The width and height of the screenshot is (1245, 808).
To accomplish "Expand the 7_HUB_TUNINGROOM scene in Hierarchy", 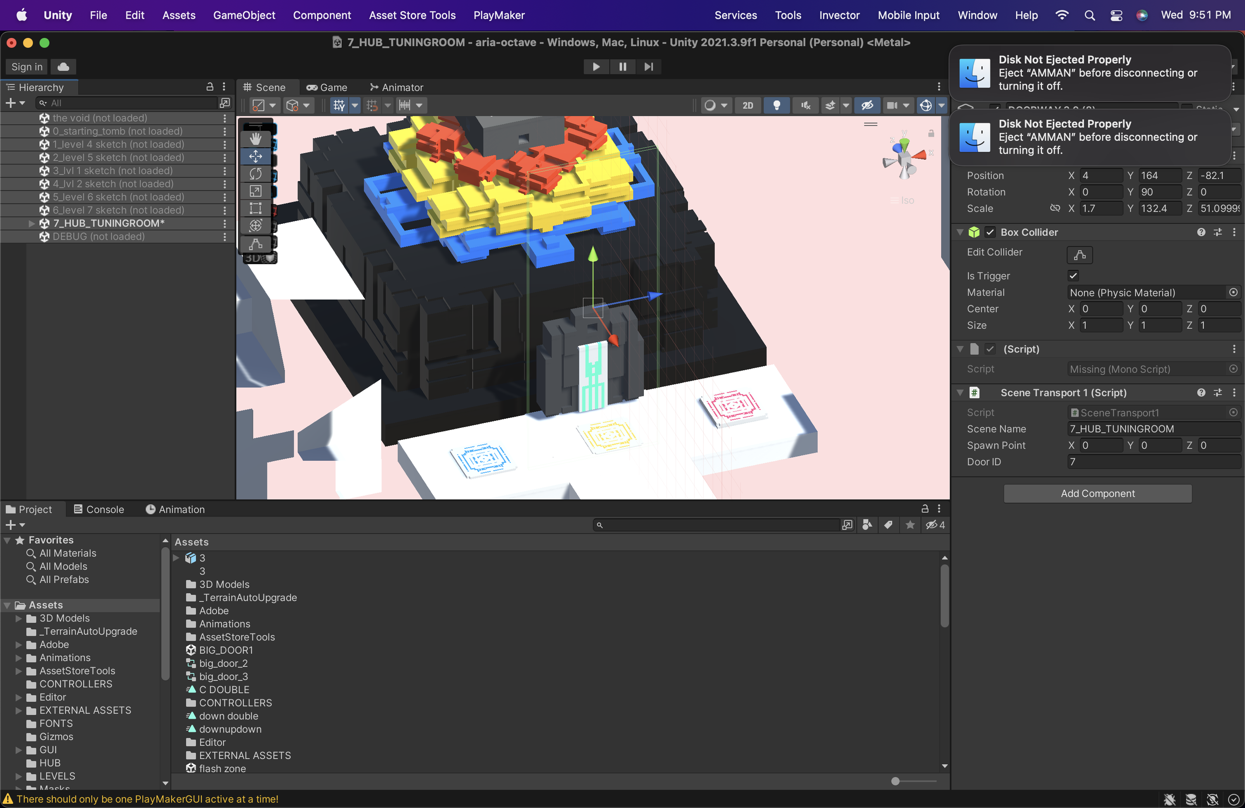I will tap(31, 223).
